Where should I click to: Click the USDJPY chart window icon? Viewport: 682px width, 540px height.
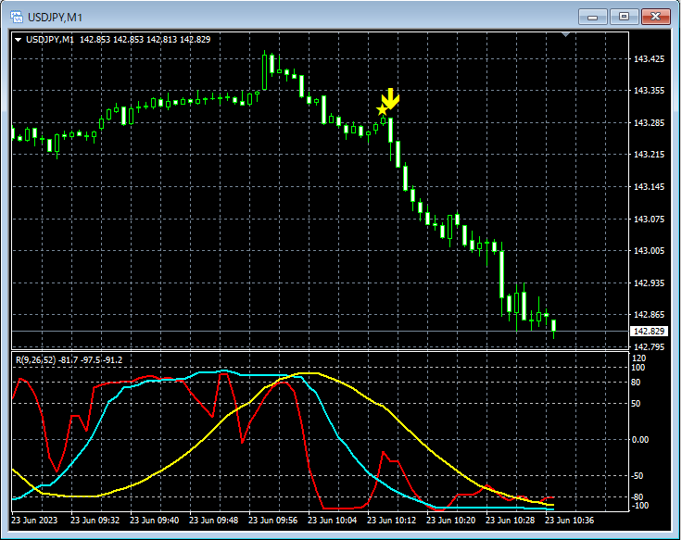click(17, 17)
